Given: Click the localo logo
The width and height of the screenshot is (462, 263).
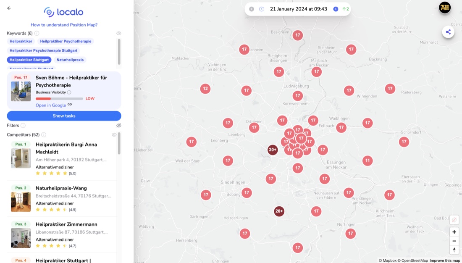Looking at the screenshot, I should pos(64,12).
